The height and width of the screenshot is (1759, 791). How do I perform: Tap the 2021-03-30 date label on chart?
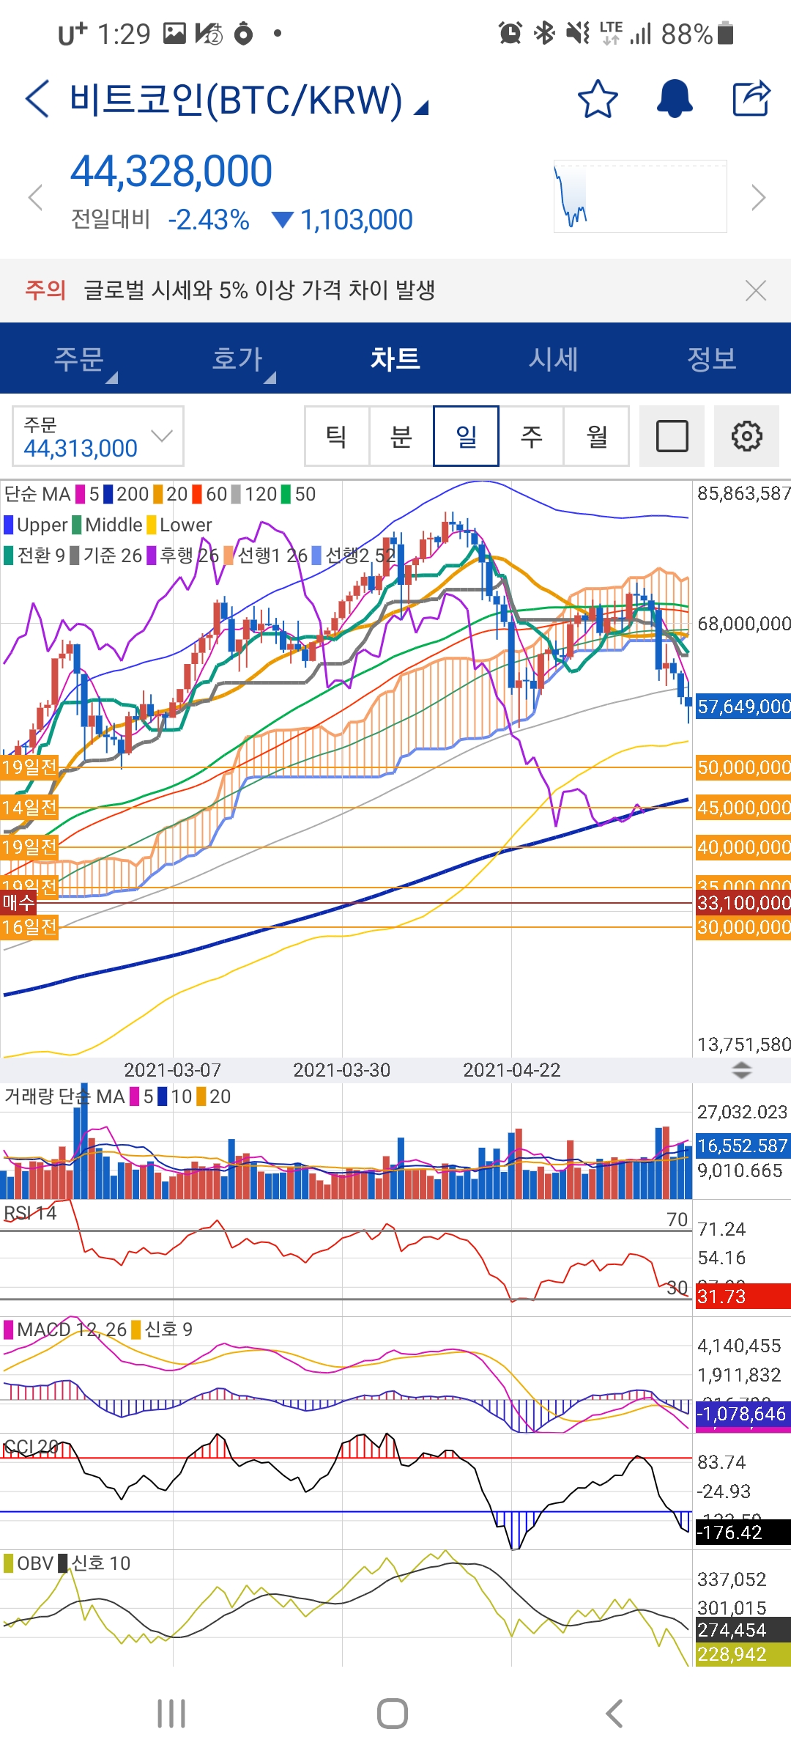(342, 1070)
